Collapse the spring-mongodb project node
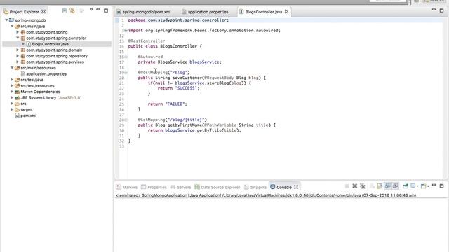 coord(6,20)
